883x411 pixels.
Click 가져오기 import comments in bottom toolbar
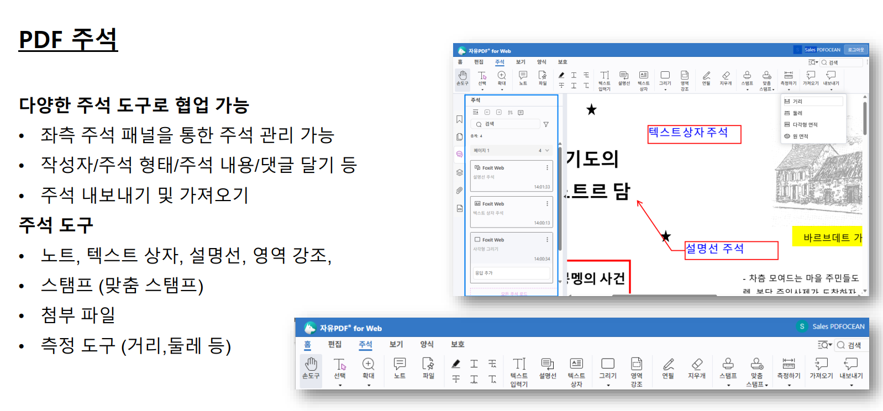821,368
